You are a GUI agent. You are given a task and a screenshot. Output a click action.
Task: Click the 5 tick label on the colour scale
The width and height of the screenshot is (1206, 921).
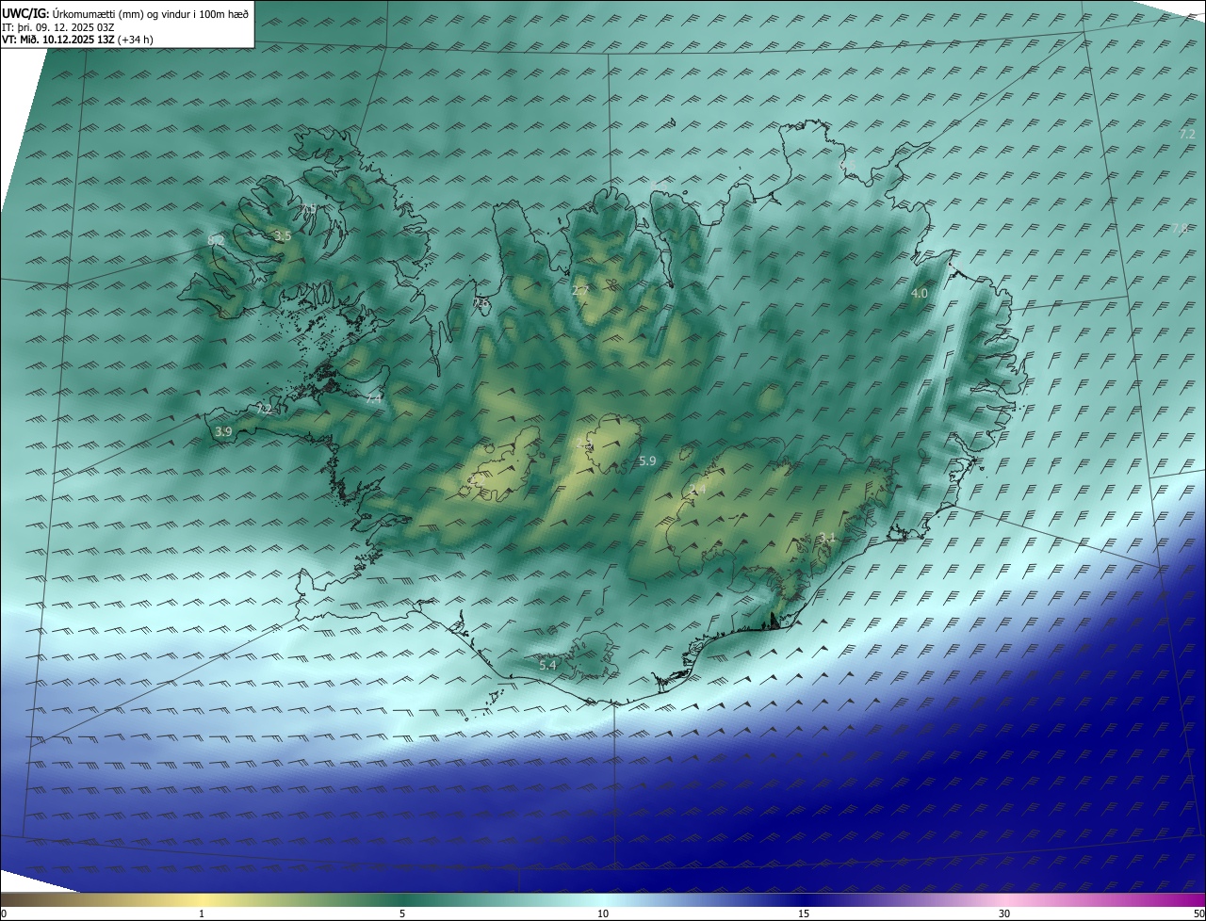coord(402,914)
